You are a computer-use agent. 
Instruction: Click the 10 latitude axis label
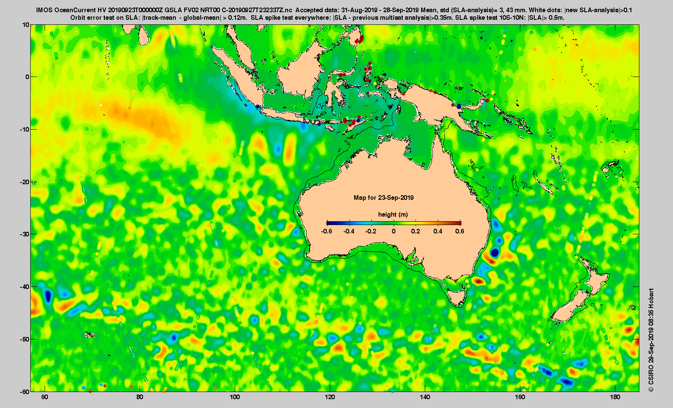(x=26, y=25)
